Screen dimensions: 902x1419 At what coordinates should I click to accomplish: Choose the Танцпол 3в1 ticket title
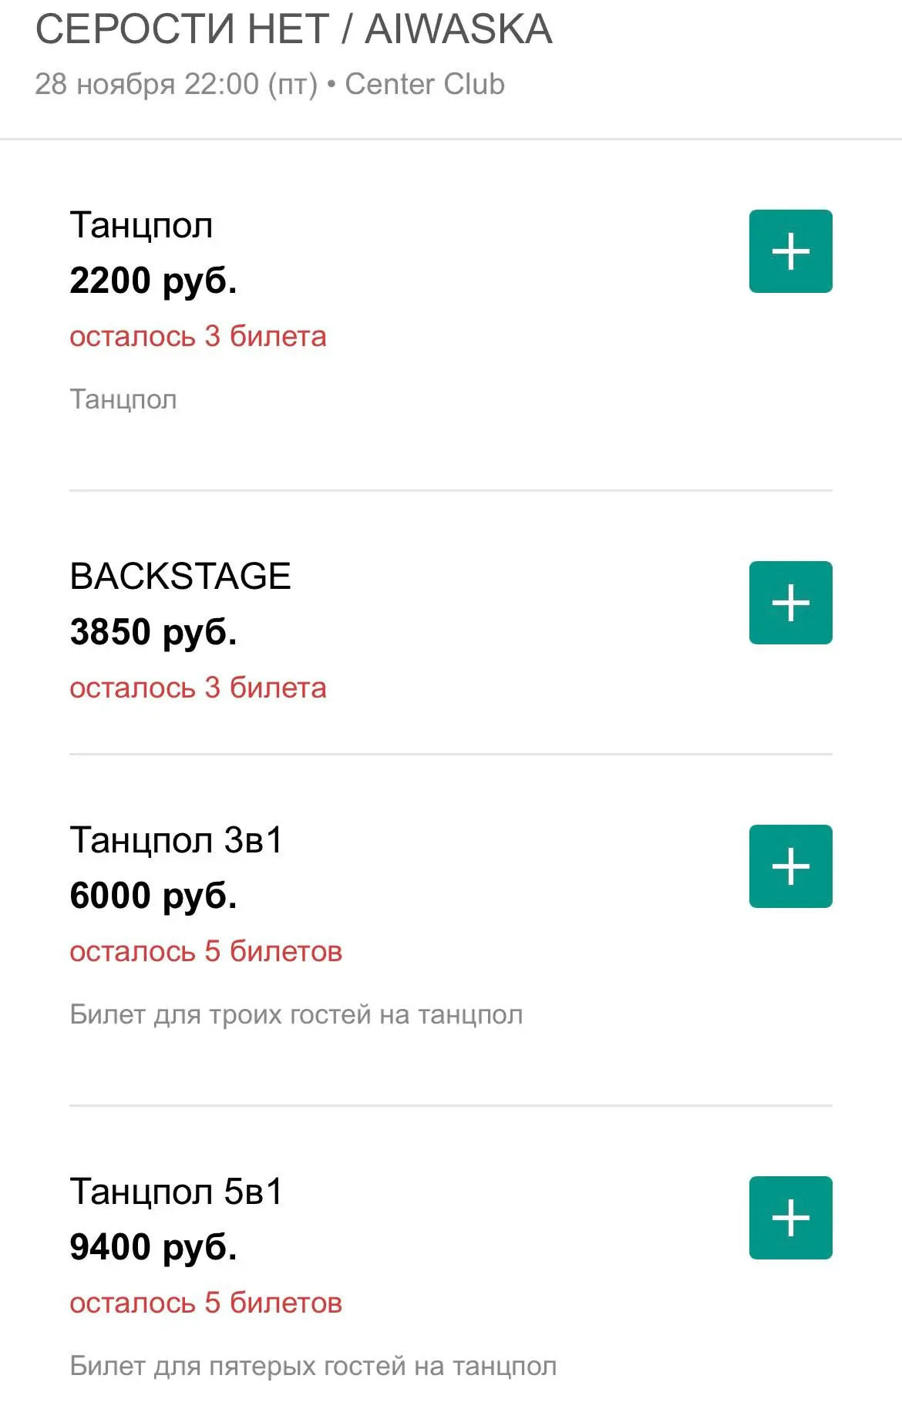pyautogui.click(x=177, y=840)
